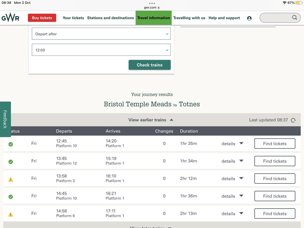Click the Arrives column header

(113, 131)
